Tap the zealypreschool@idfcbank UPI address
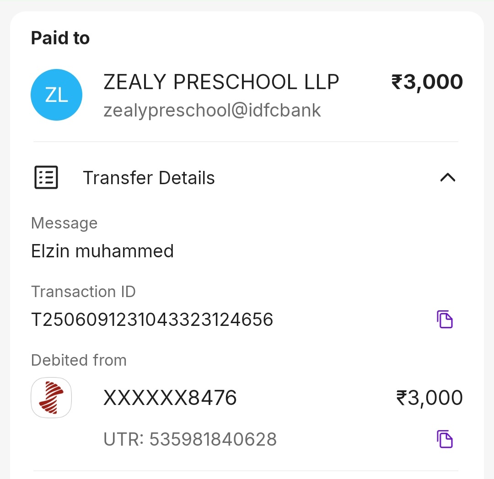This screenshot has width=494, height=479. point(212,111)
